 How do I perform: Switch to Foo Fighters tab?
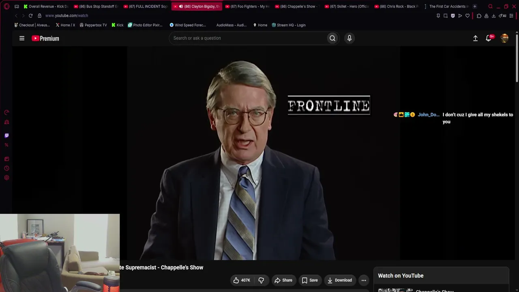tap(247, 6)
